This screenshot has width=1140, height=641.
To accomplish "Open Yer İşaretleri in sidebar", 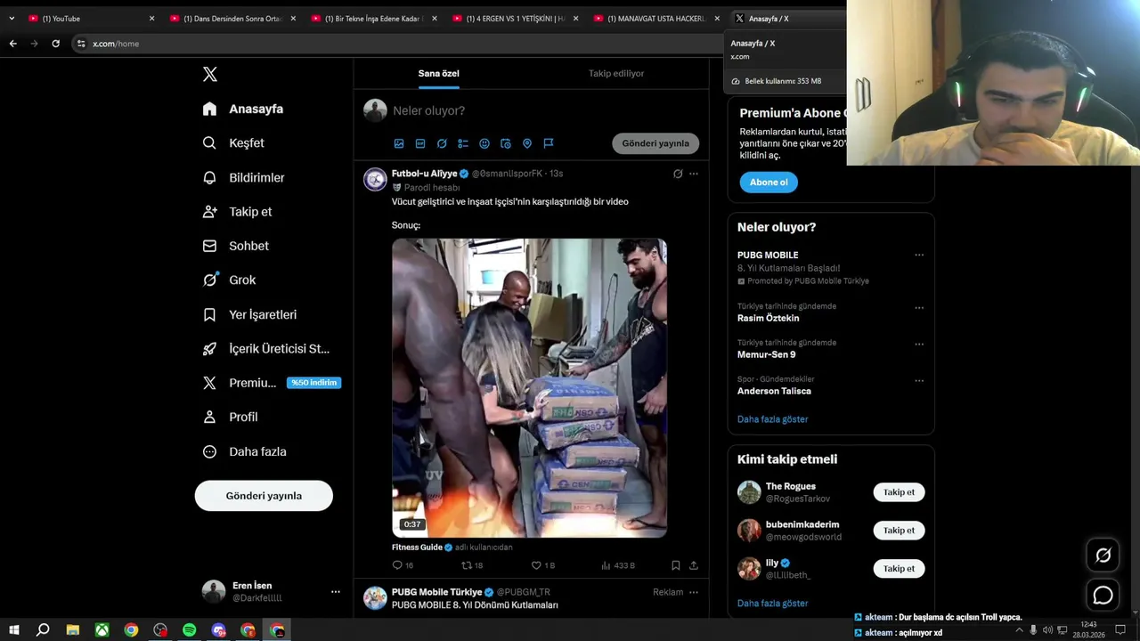I will click(250, 314).
